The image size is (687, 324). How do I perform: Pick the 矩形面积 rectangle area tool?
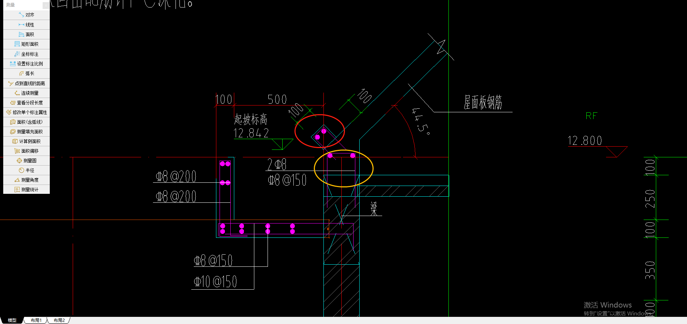click(27, 44)
